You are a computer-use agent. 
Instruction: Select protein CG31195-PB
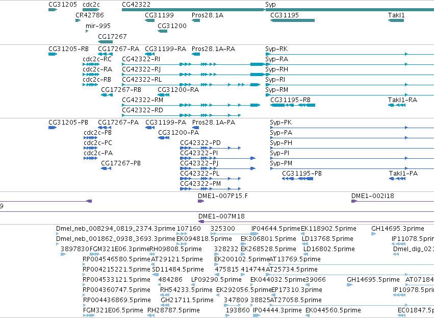point(297,179)
